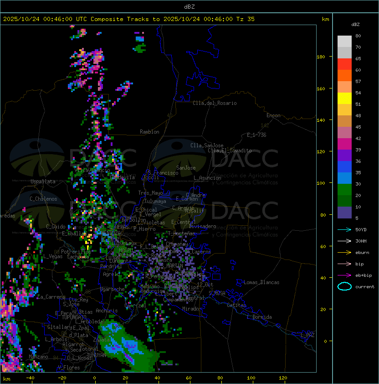Click the 'Perdriel' place label
This screenshot has width=379, height=384.
coord(111,266)
